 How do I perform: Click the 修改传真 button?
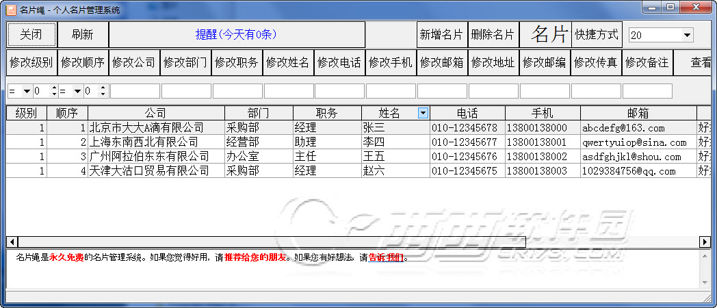tap(596, 63)
